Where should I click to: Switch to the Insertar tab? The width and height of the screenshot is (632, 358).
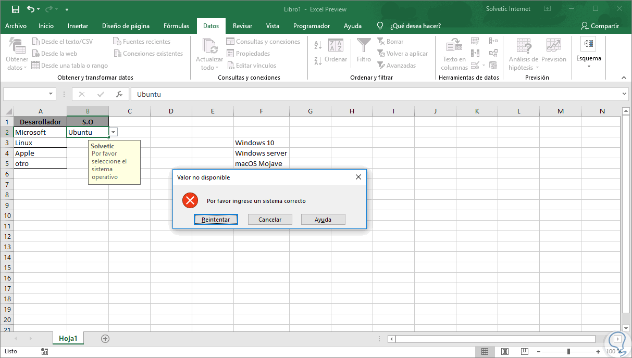pyautogui.click(x=78, y=26)
